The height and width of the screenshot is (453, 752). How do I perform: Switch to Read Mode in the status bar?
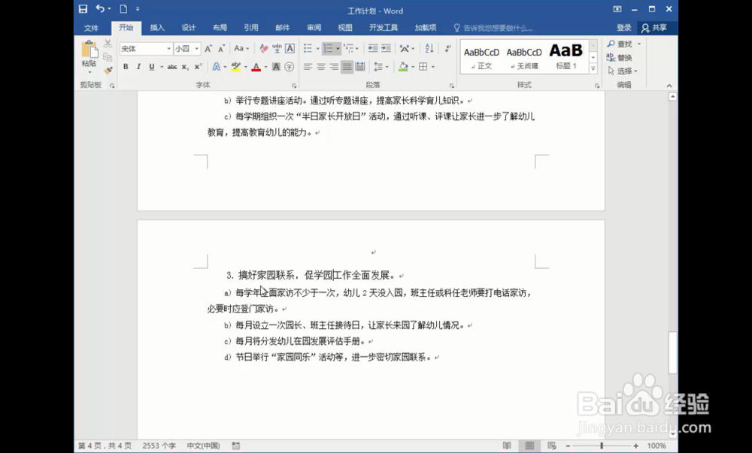click(508, 445)
